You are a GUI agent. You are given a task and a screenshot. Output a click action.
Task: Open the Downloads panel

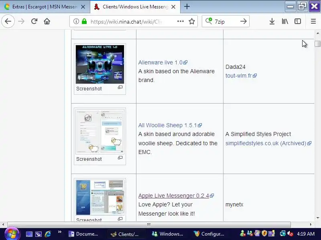(272, 21)
